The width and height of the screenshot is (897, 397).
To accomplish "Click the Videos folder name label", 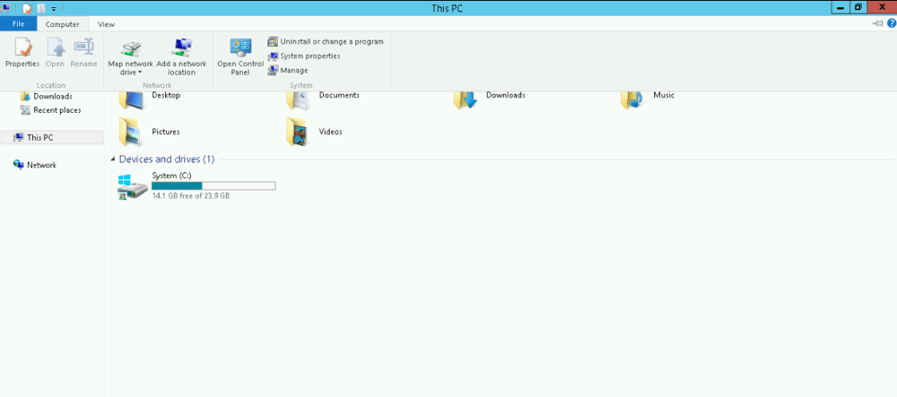I will point(331,132).
